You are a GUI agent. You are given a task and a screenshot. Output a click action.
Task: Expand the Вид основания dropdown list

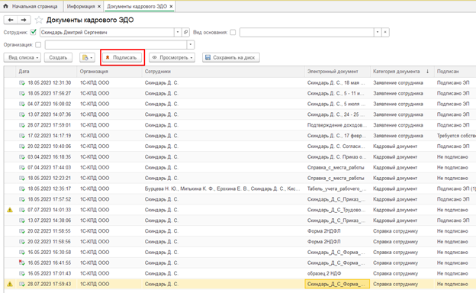[x=378, y=32]
